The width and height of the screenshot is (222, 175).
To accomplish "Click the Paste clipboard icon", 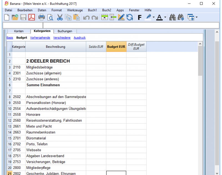I will (x=77, y=17).
